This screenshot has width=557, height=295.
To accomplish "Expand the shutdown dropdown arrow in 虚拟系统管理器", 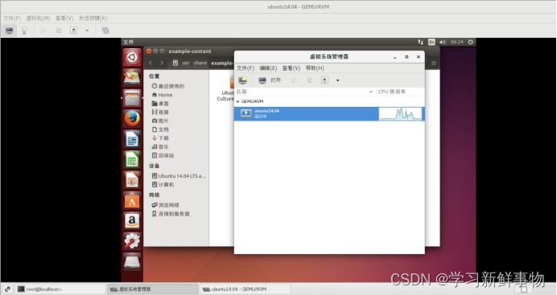I will [337, 80].
